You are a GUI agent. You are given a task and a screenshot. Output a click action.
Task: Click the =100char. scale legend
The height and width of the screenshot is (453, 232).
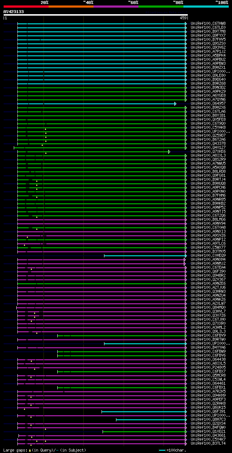[172, 450]
